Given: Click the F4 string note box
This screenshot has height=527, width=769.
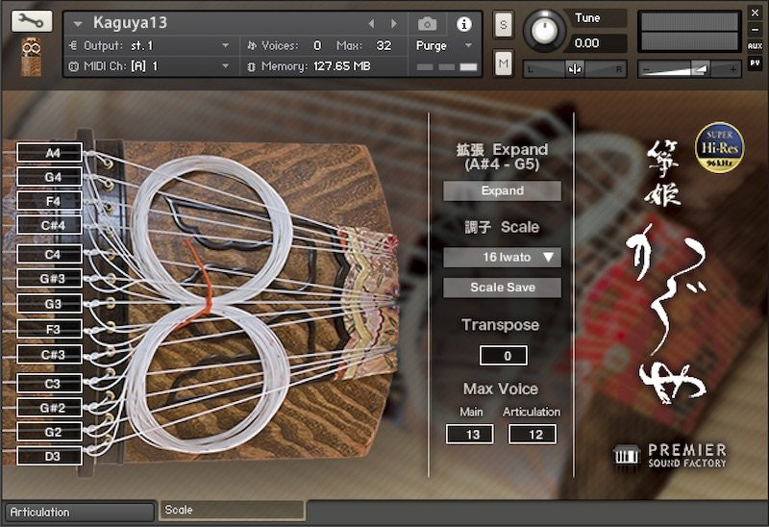Looking at the screenshot, I should point(49,201).
